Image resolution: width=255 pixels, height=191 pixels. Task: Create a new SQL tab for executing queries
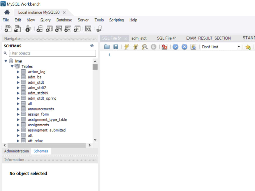click(x=8, y=29)
